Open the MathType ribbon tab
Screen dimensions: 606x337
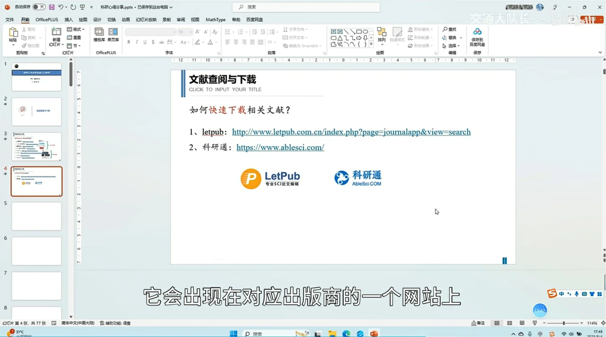(215, 20)
